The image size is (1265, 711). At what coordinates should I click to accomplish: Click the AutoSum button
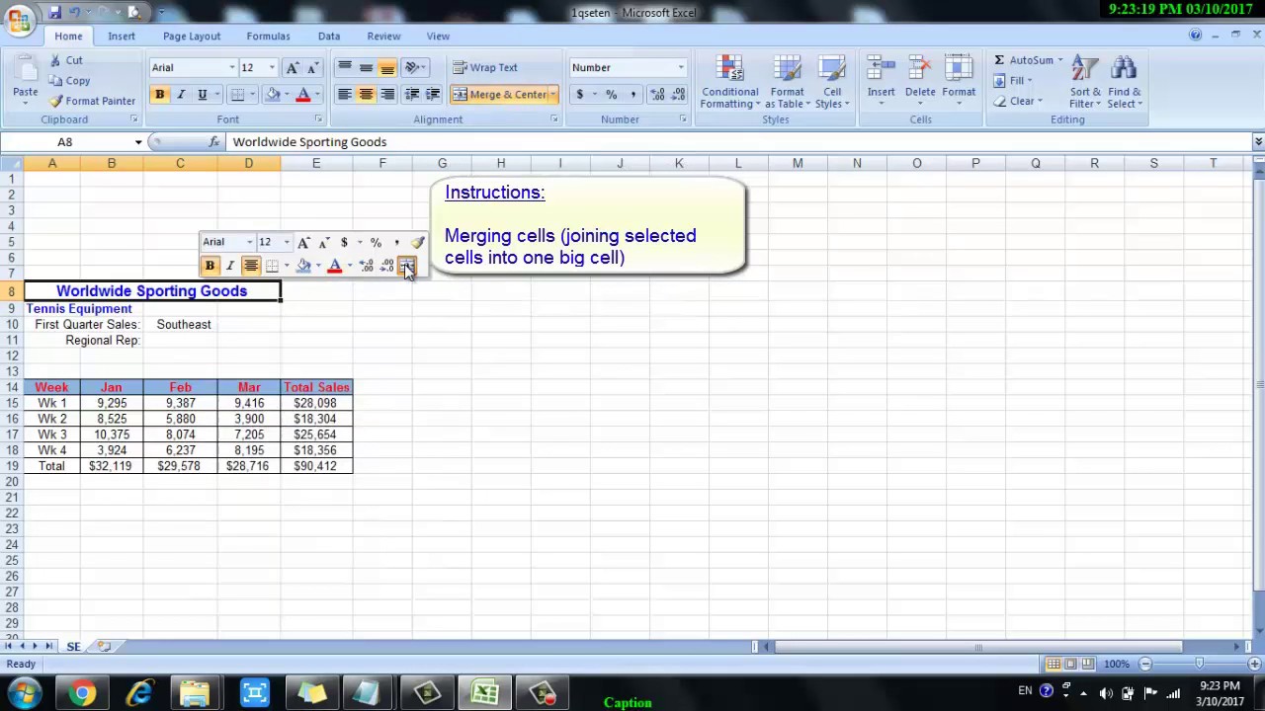(1024, 60)
